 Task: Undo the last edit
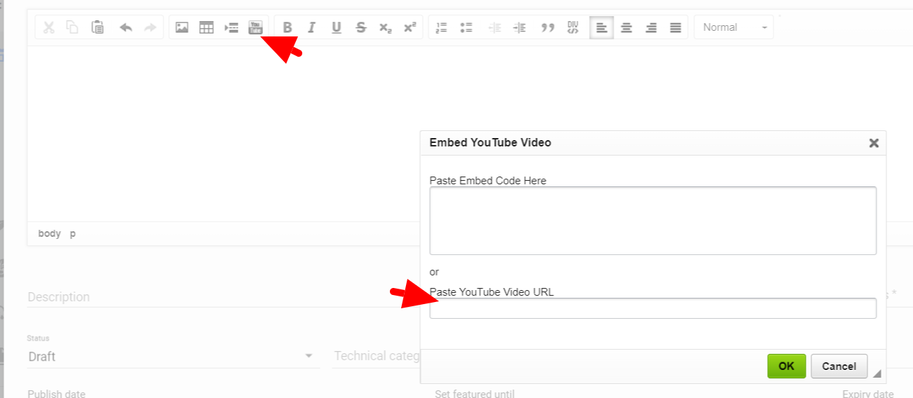126,27
